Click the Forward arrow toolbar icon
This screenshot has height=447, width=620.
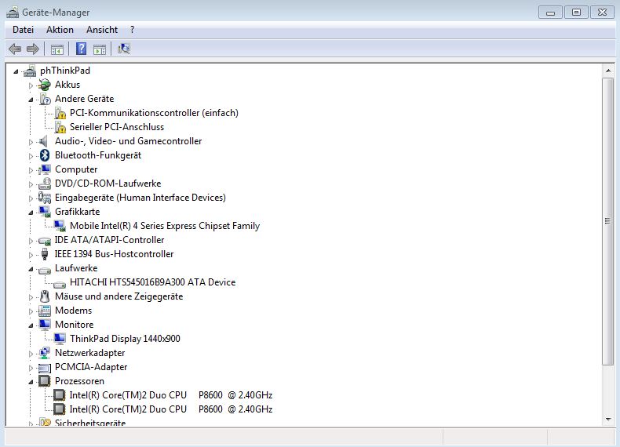point(33,49)
